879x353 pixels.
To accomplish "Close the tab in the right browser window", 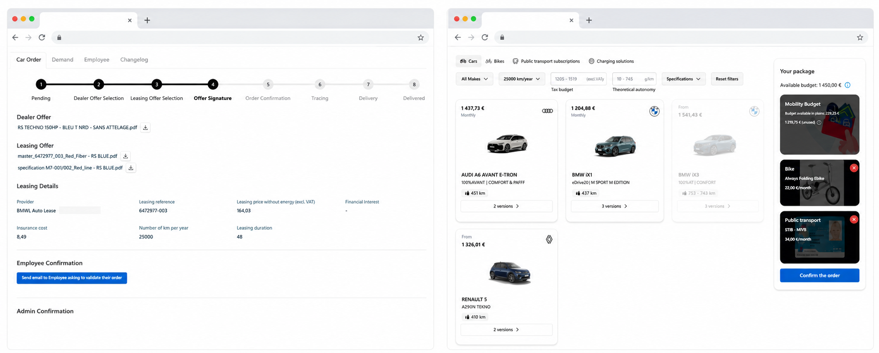I will tap(571, 20).
